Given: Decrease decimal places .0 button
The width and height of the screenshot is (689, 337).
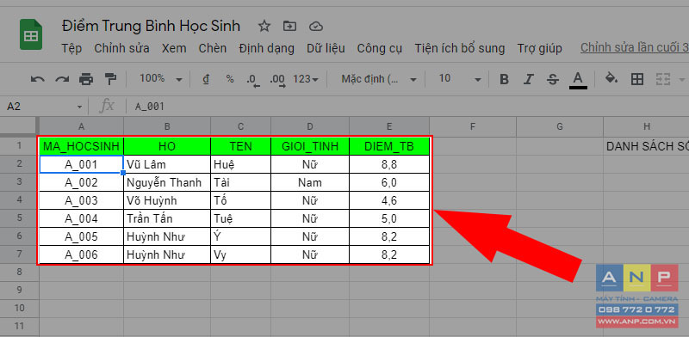Looking at the screenshot, I should tap(252, 80).
